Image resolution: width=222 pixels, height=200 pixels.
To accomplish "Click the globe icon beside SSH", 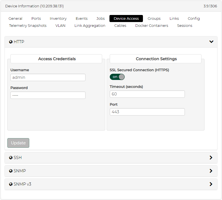I will (11, 158).
